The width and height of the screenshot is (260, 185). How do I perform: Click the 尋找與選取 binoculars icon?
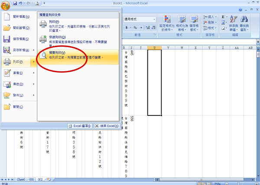[x=244, y=23]
